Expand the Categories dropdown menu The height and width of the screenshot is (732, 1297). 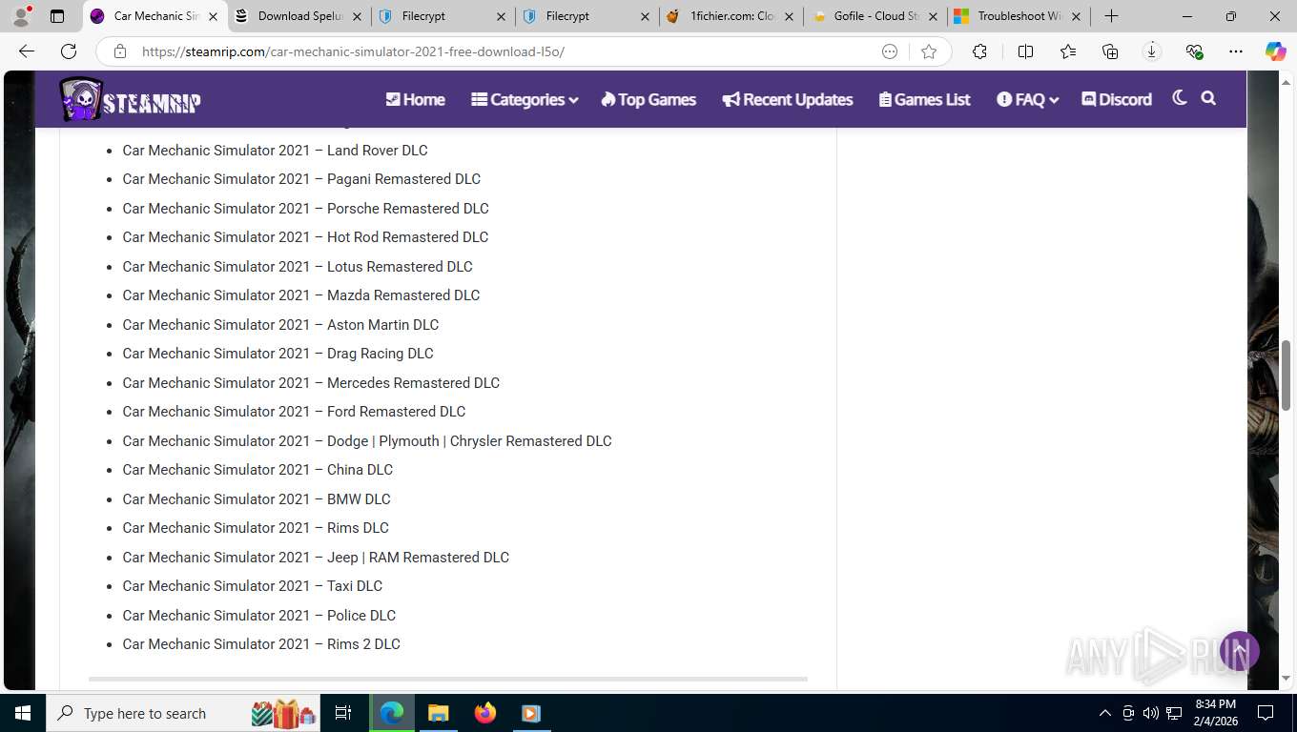tap(525, 99)
